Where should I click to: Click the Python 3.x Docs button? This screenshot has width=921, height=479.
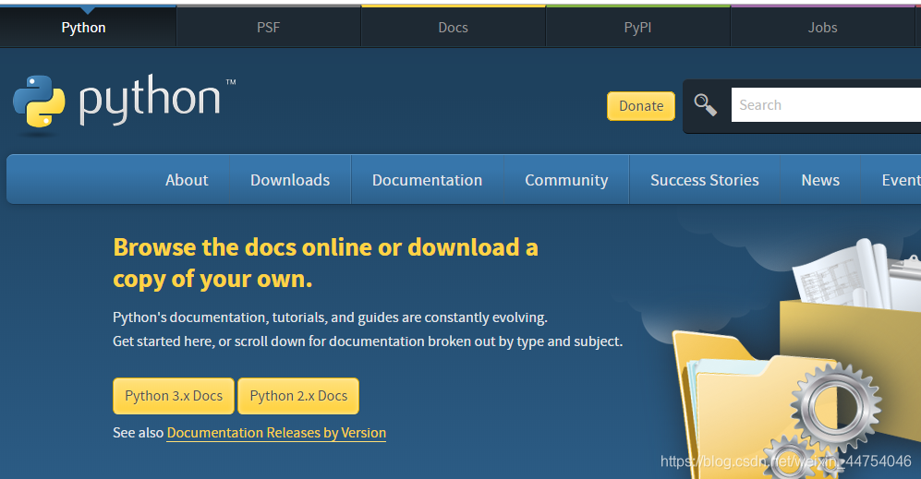(174, 396)
